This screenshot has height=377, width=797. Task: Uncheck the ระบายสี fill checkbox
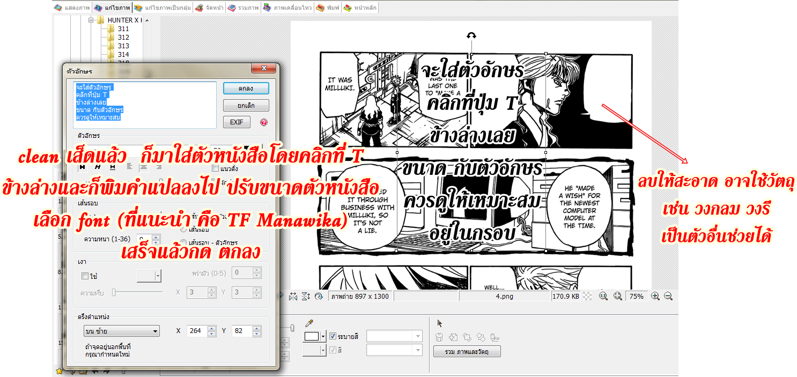(333, 336)
